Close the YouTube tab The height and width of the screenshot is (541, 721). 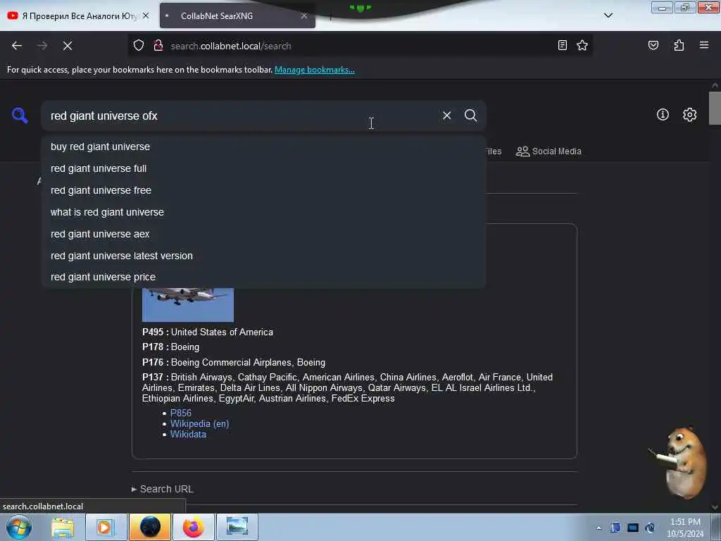(x=146, y=15)
